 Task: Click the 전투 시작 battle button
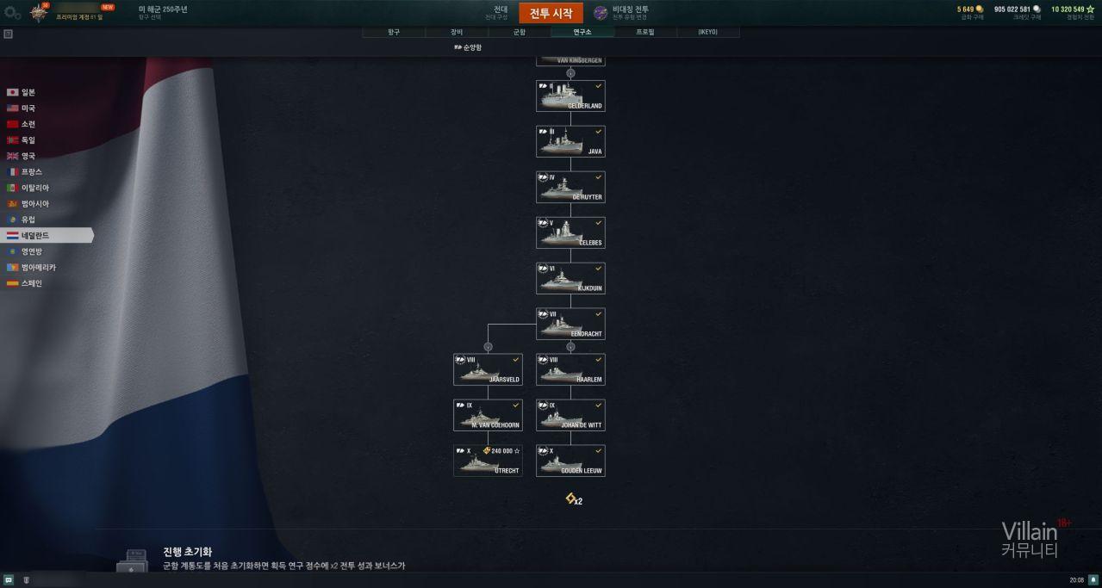click(551, 13)
